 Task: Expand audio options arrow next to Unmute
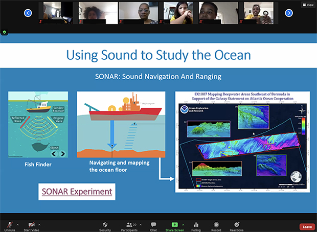click(17, 224)
